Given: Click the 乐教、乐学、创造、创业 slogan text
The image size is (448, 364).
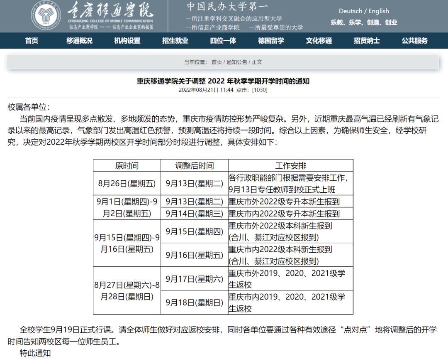Looking at the screenshot, I should pyautogui.click(x=363, y=23).
